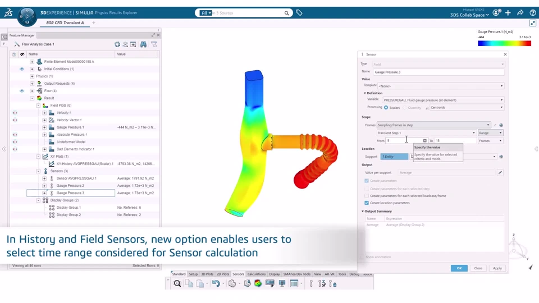Click the Apply button in Sensor dialog

(497, 268)
